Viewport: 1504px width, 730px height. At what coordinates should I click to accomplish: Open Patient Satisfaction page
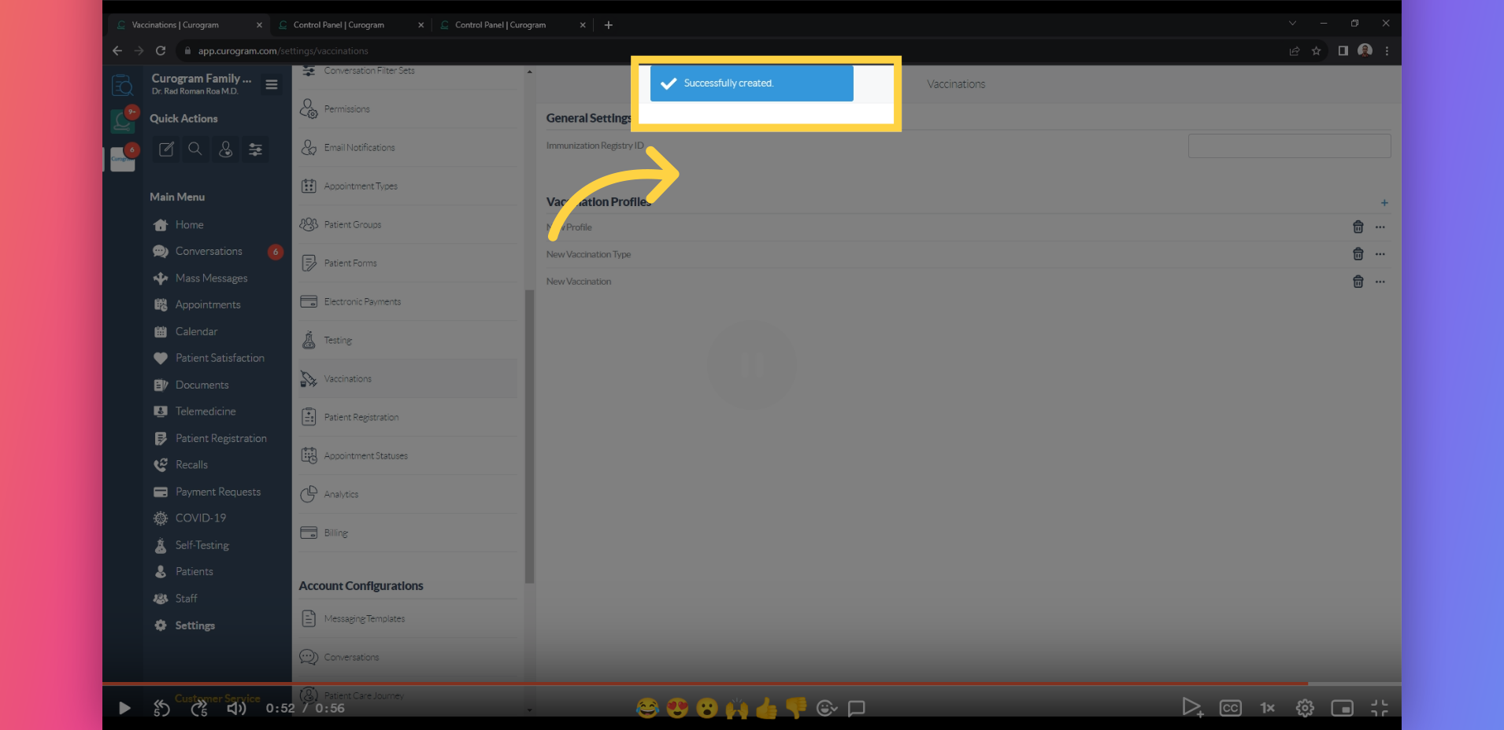220,358
